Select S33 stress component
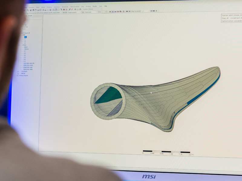 pos(25,55)
